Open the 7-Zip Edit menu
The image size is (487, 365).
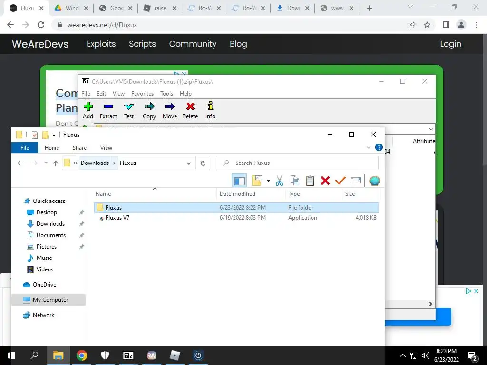pyautogui.click(x=101, y=94)
